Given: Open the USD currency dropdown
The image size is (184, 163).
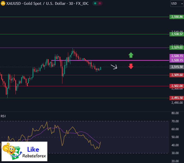Looking at the screenshot, I should click(177, 4).
